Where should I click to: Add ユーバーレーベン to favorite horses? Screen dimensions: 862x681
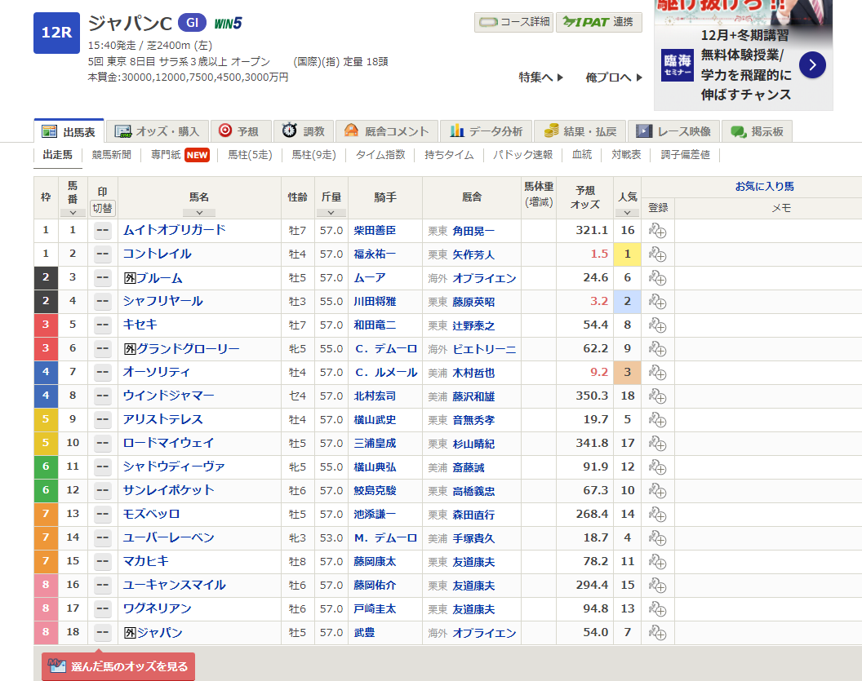pyautogui.click(x=657, y=537)
